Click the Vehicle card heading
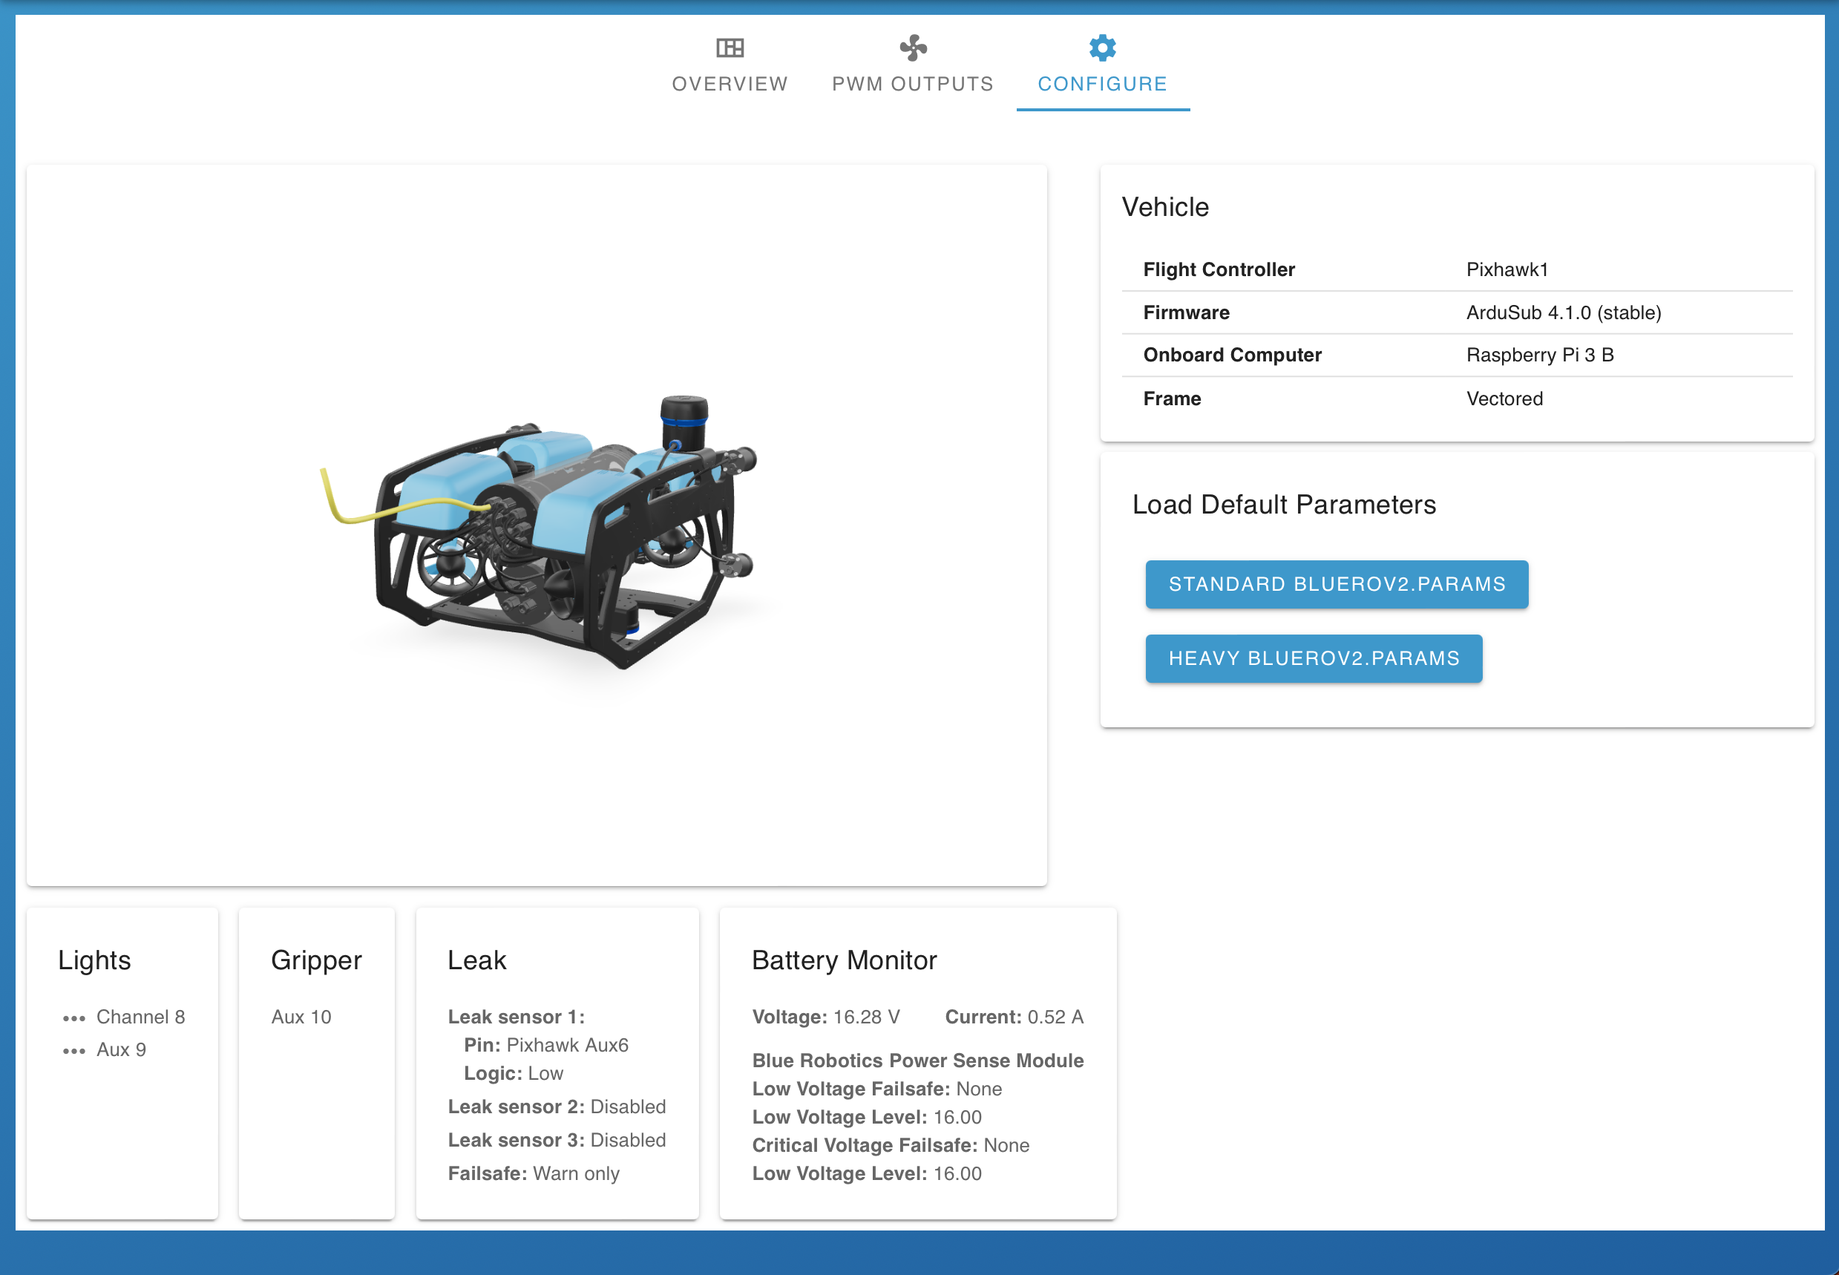 (x=1164, y=207)
